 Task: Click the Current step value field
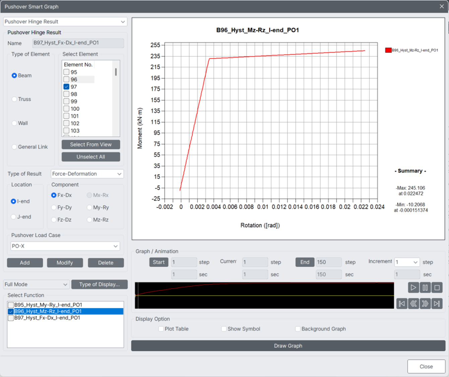point(255,262)
